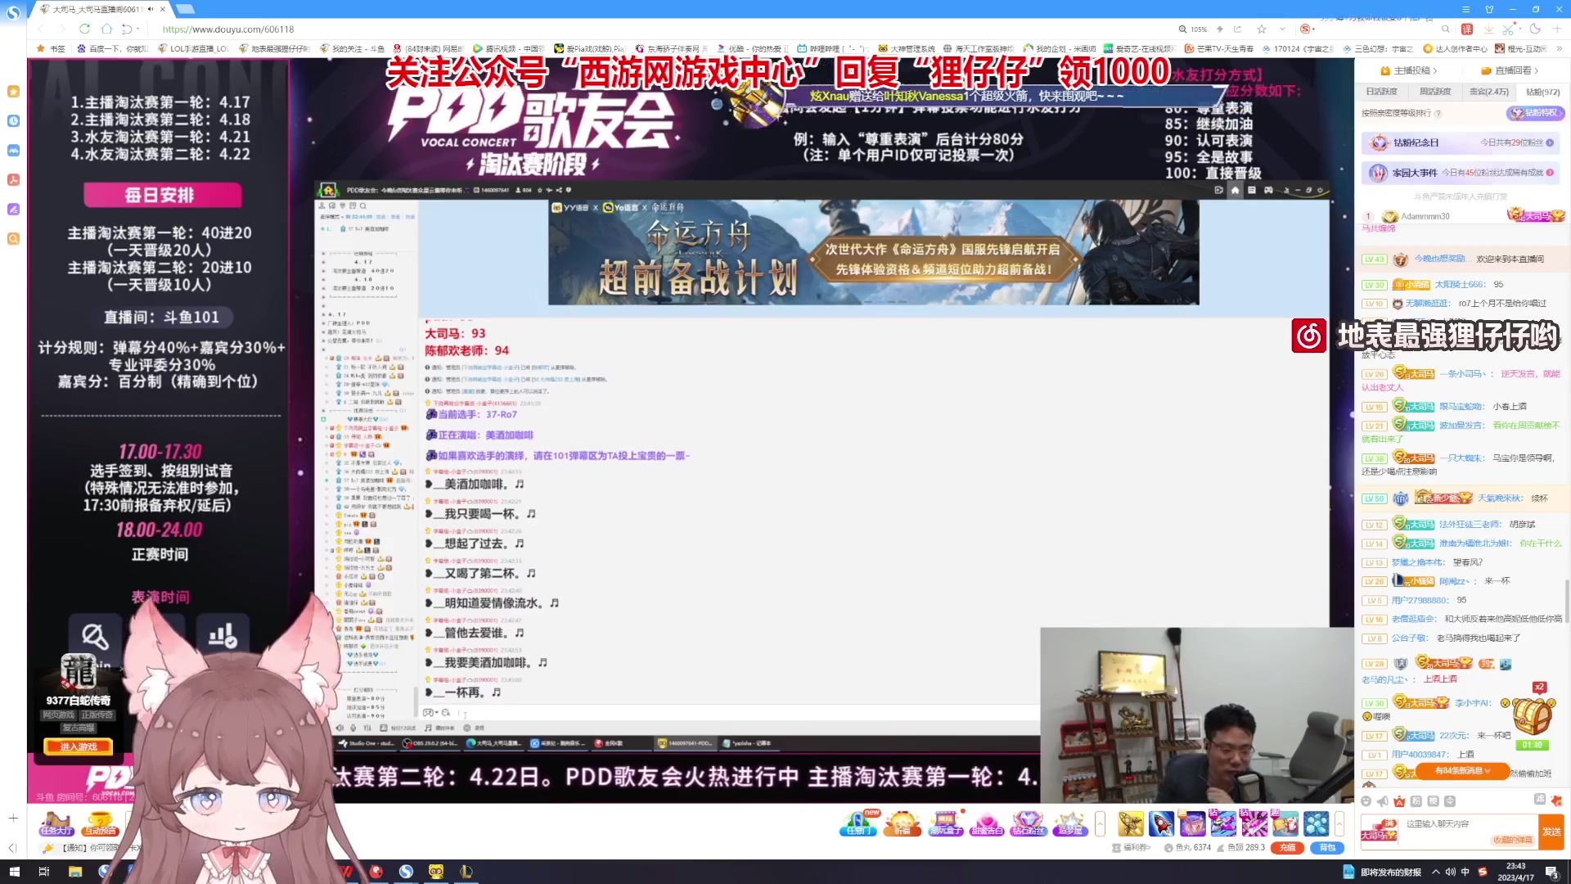The height and width of the screenshot is (884, 1571).
Task: Go to browser home page
Action: tap(106, 29)
